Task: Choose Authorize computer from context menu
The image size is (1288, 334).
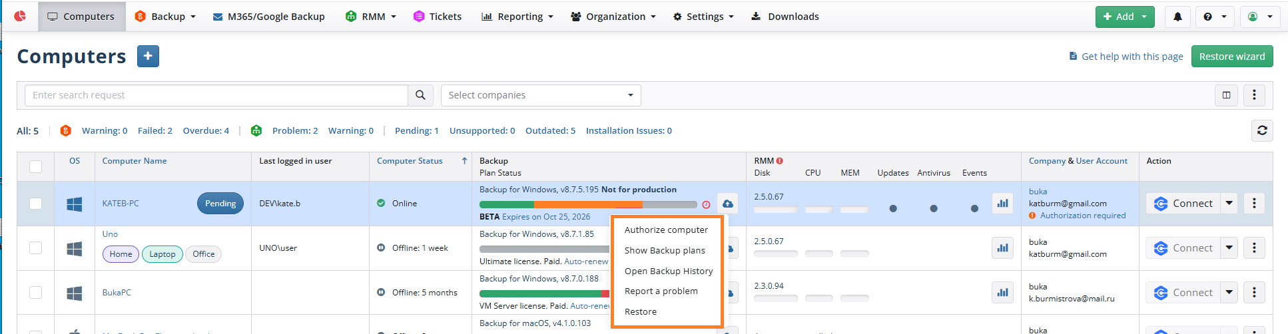Action: click(666, 230)
